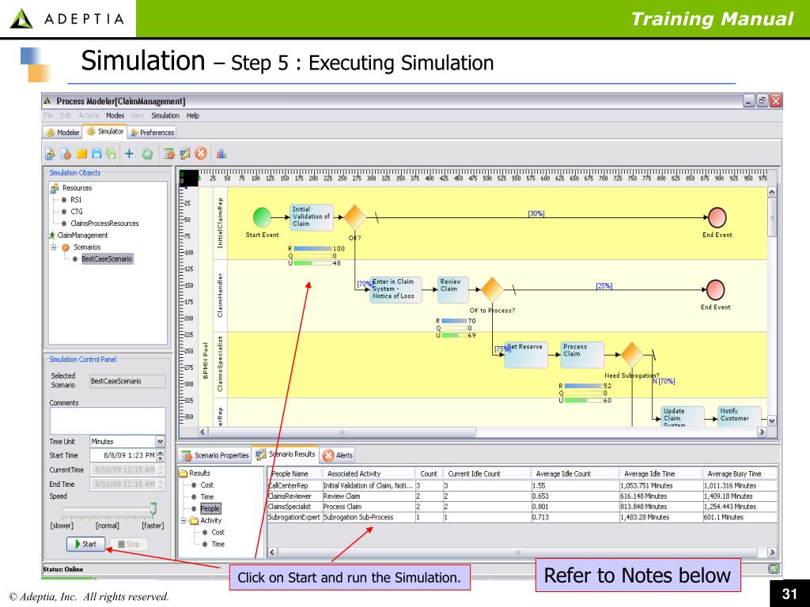Viewport: 810px width, 607px height.
Task: Click the toolbar scenario window-with-gear icon
Action: [x=168, y=153]
